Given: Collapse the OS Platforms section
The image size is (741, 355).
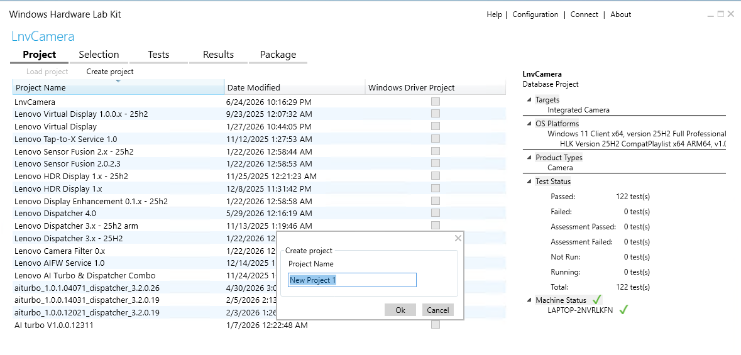Looking at the screenshot, I should coord(529,124).
